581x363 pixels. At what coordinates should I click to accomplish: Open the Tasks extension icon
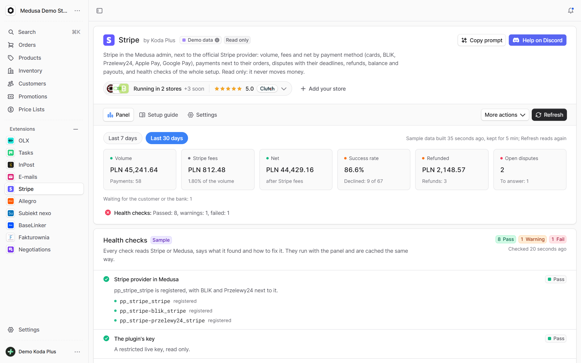coord(11,153)
